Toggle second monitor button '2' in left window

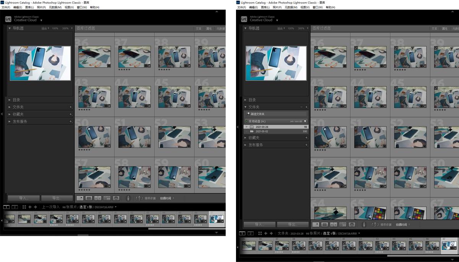(x=15, y=207)
